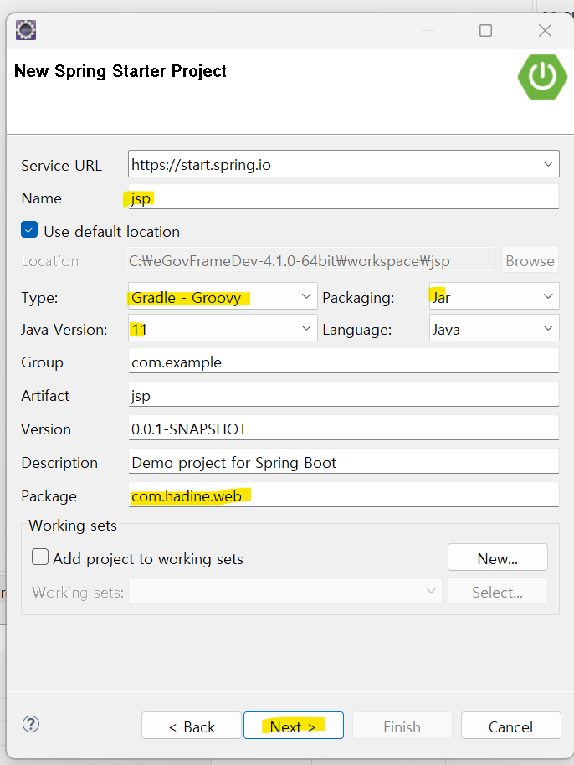Close the dialog with the X button
Screen dimensions: 574x765
[x=546, y=31]
